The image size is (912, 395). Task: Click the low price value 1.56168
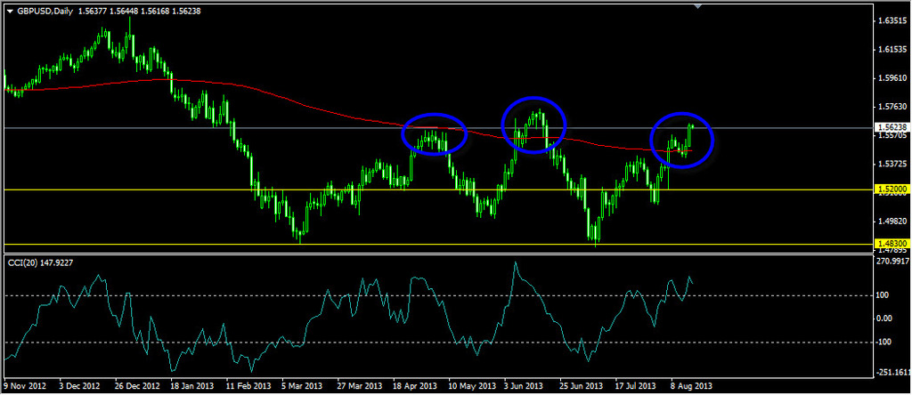click(x=155, y=11)
